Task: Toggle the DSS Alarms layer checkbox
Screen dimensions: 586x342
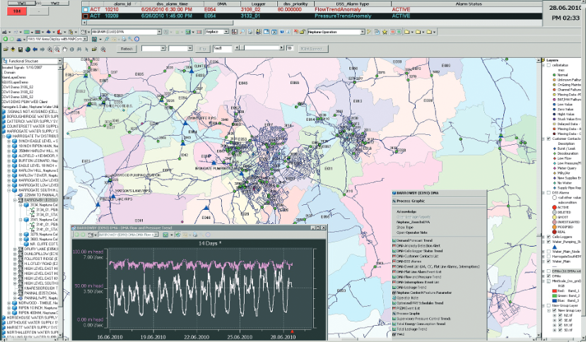Action: tap(549, 193)
